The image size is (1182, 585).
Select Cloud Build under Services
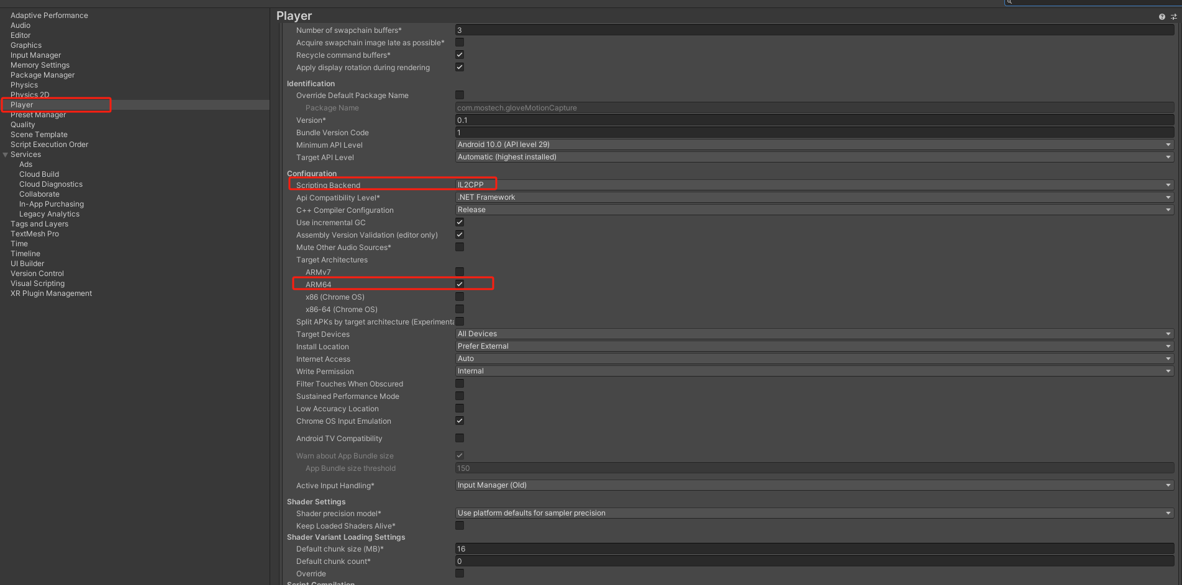pyautogui.click(x=39, y=174)
